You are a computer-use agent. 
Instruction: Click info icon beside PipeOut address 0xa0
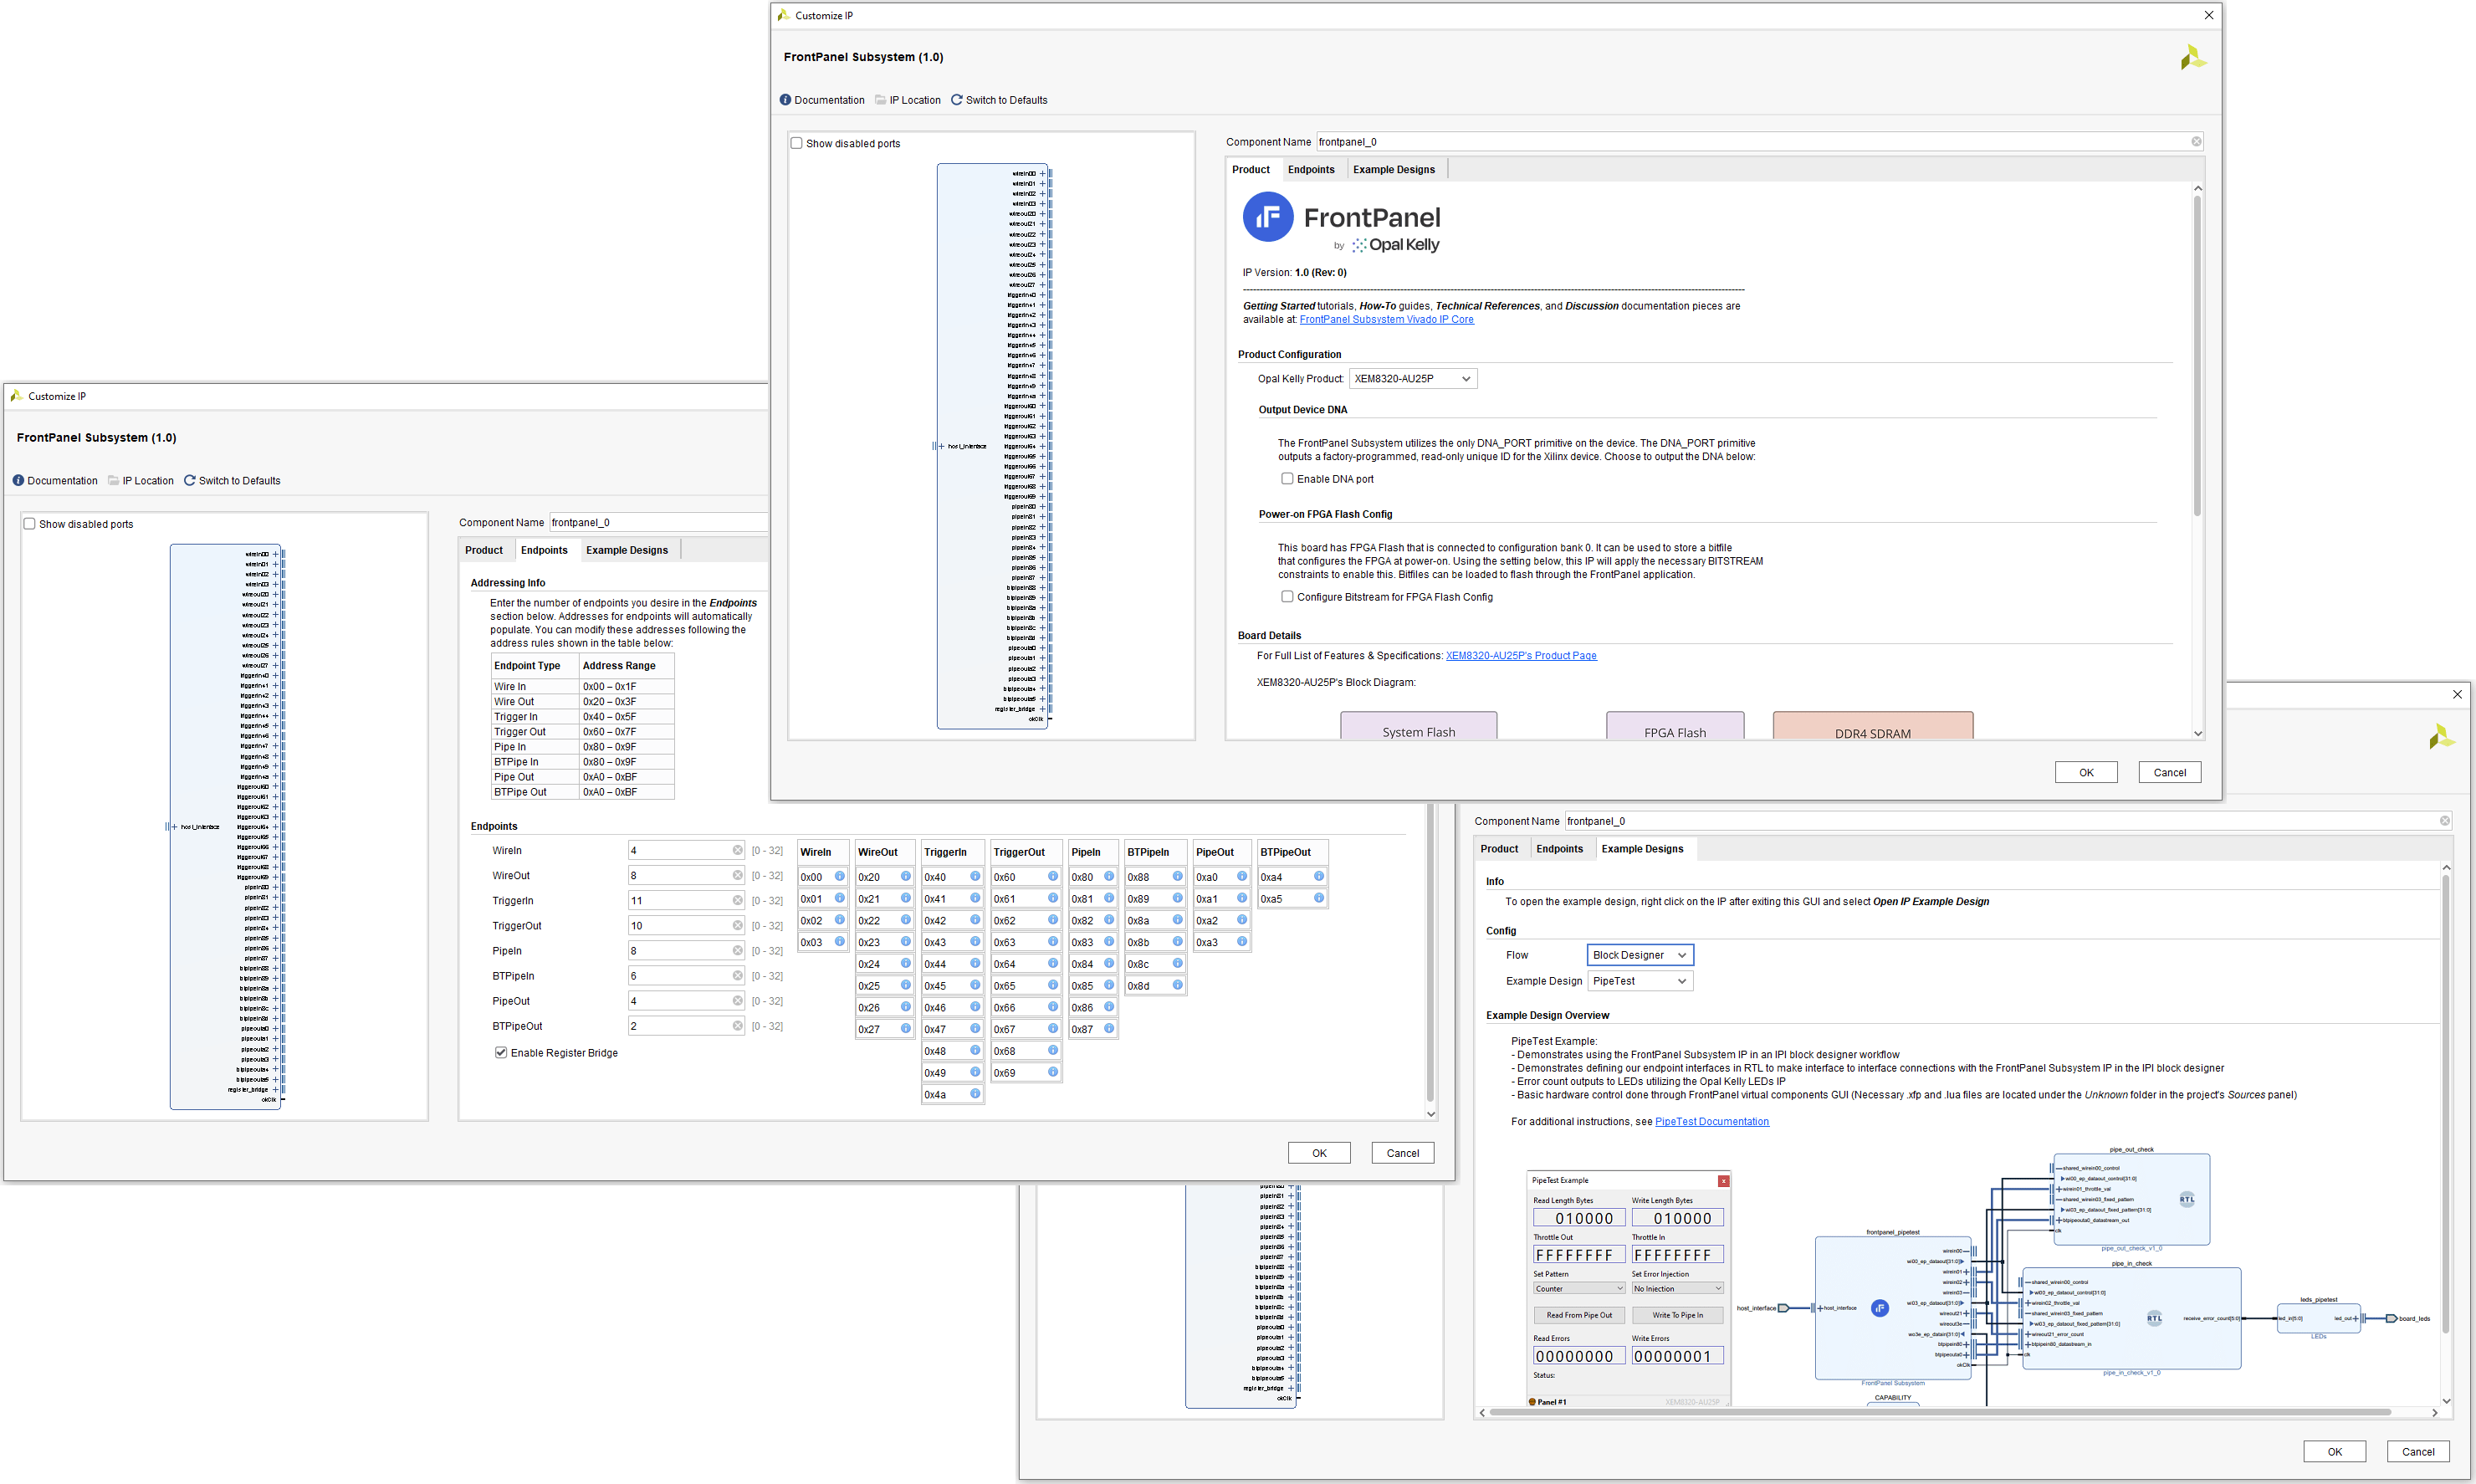[1242, 876]
